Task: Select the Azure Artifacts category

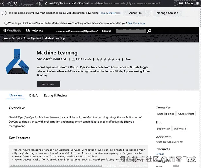Action: 186,114
